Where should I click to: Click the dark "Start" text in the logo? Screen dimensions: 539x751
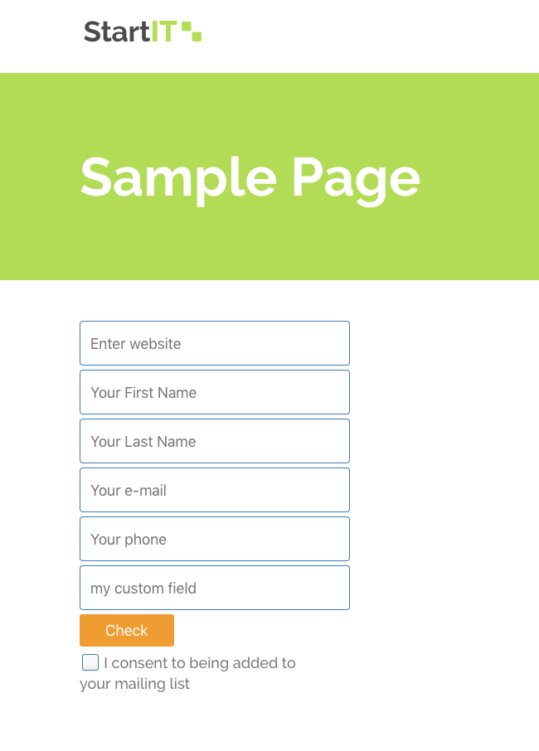pyautogui.click(x=116, y=32)
